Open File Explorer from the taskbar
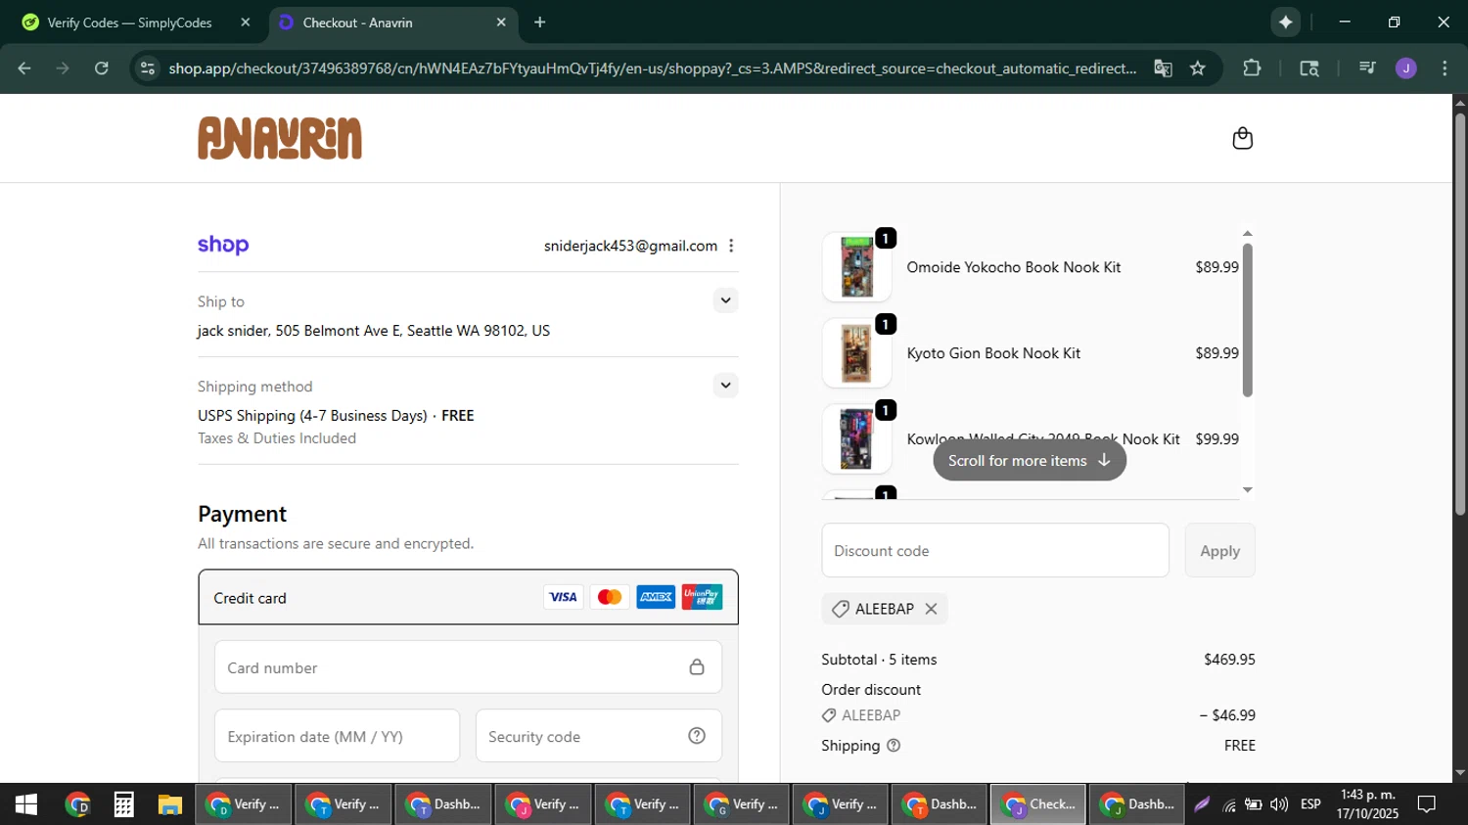This screenshot has height=825, width=1468. [170, 804]
